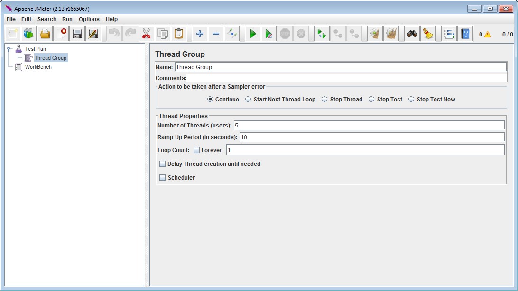The height and width of the screenshot is (291, 518).
Task: Click the Clear All results icon
Action: coord(391,34)
